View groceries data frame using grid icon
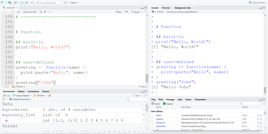 click(x=144, y=109)
